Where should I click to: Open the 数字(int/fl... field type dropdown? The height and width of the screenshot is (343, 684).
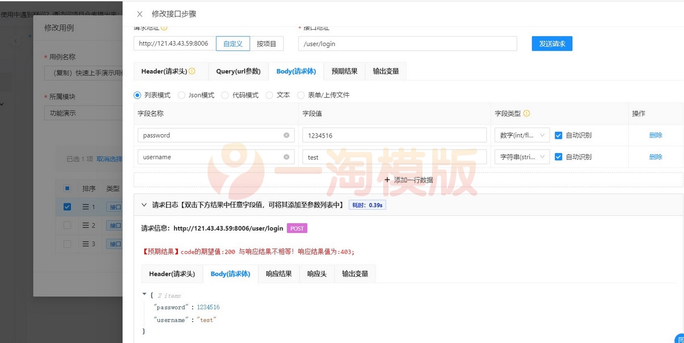coord(522,135)
